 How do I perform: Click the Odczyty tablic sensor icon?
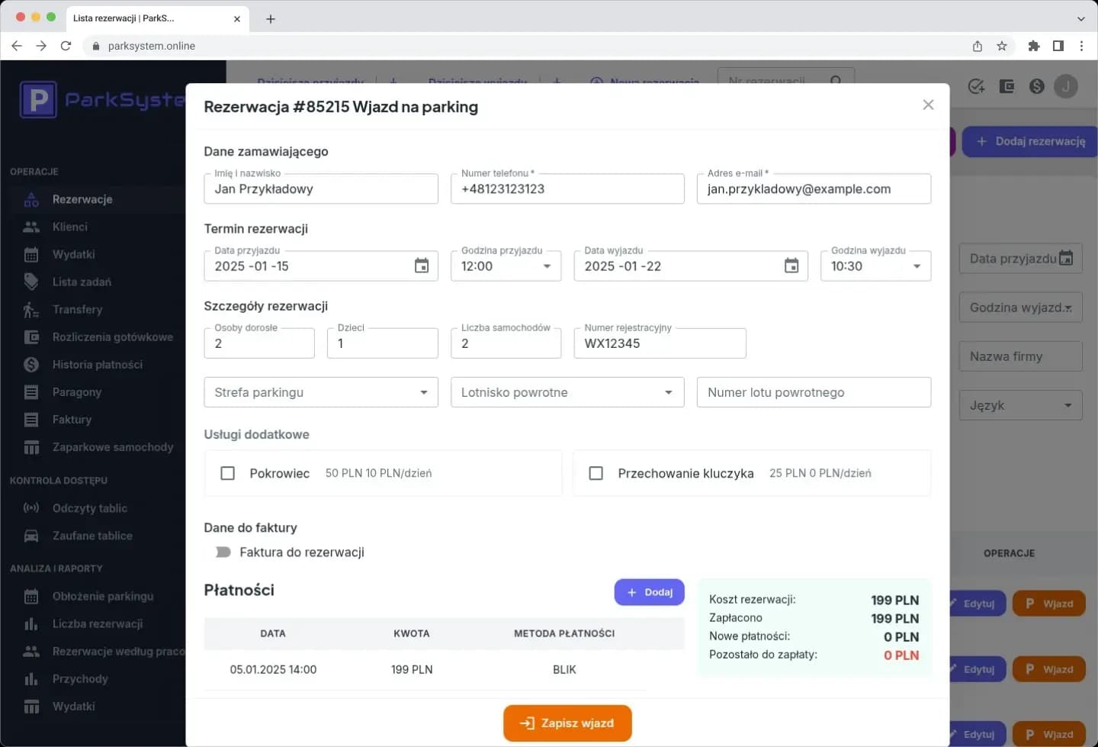(31, 508)
